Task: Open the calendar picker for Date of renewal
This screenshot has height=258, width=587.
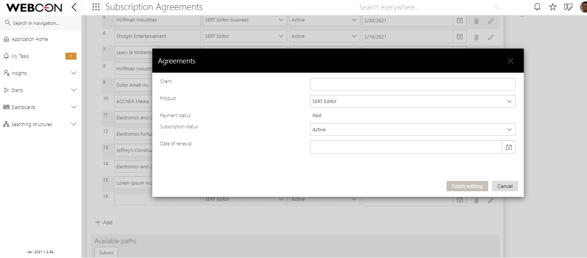Action: (509, 147)
